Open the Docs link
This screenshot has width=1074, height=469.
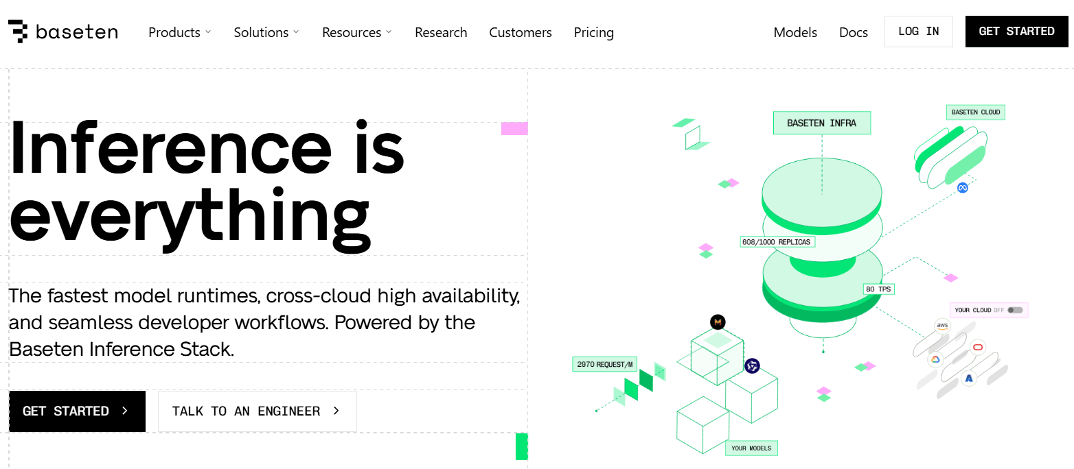(854, 32)
